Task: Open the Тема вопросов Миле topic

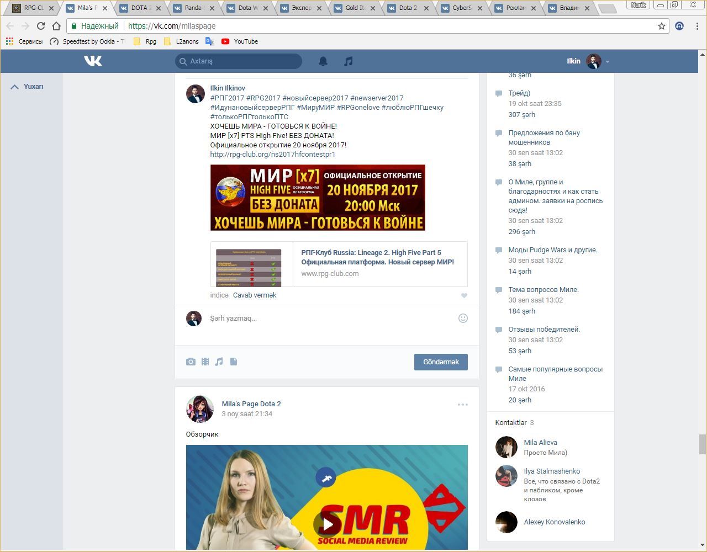Action: point(544,290)
